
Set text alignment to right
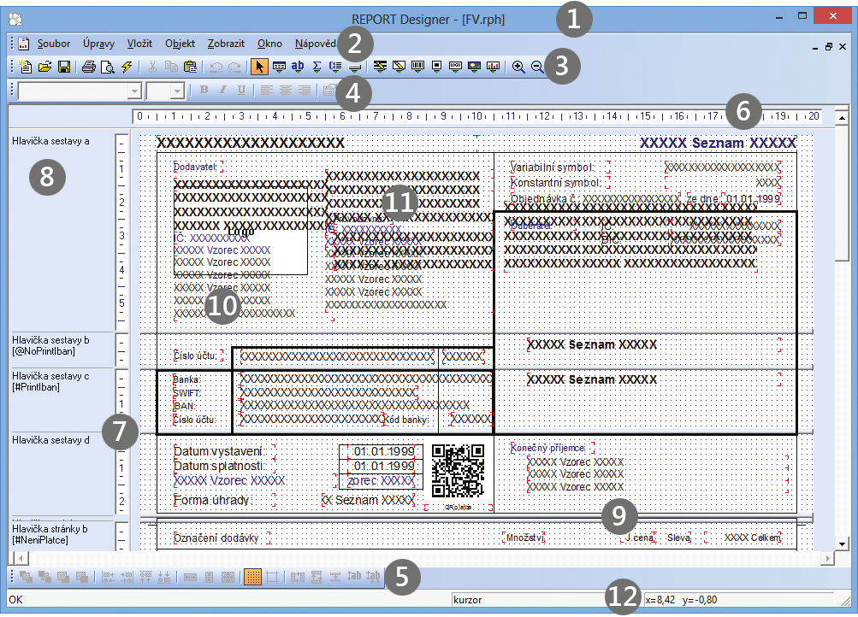point(305,91)
